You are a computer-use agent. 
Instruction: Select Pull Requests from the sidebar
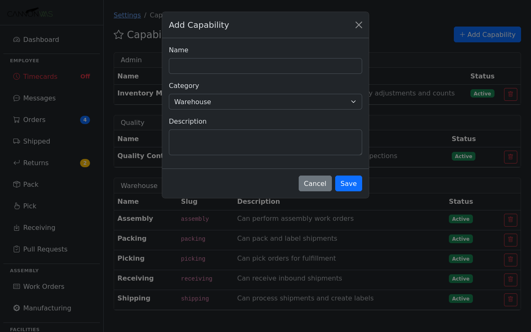coord(46,249)
